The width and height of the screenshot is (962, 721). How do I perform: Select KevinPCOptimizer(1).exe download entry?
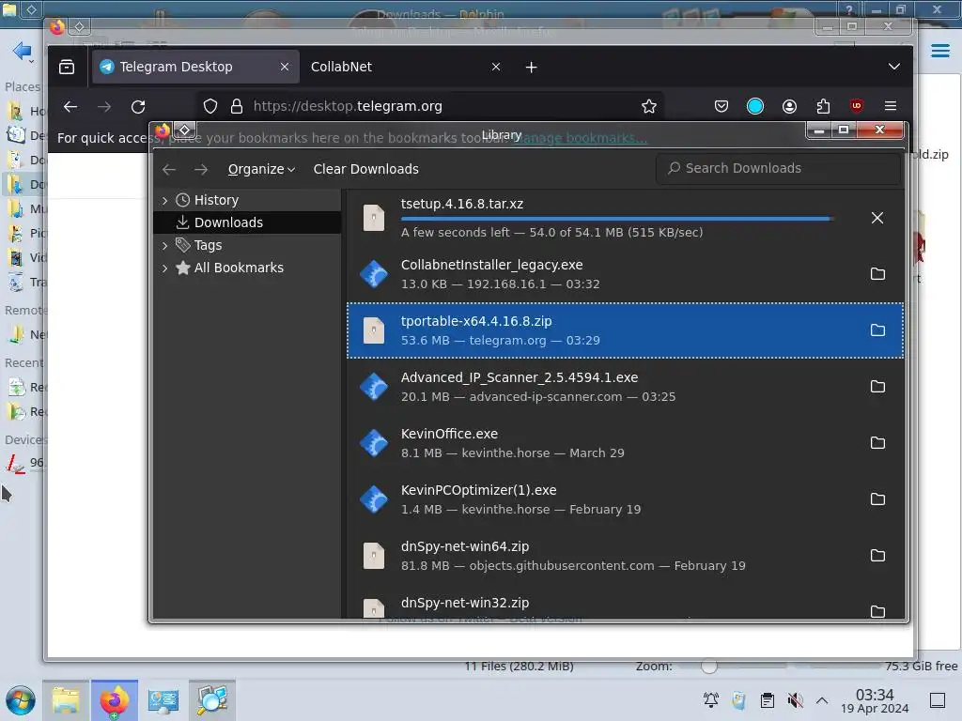pos(625,499)
